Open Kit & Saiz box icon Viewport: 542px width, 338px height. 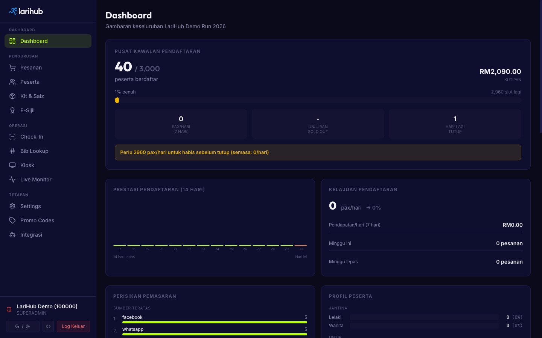(12, 96)
